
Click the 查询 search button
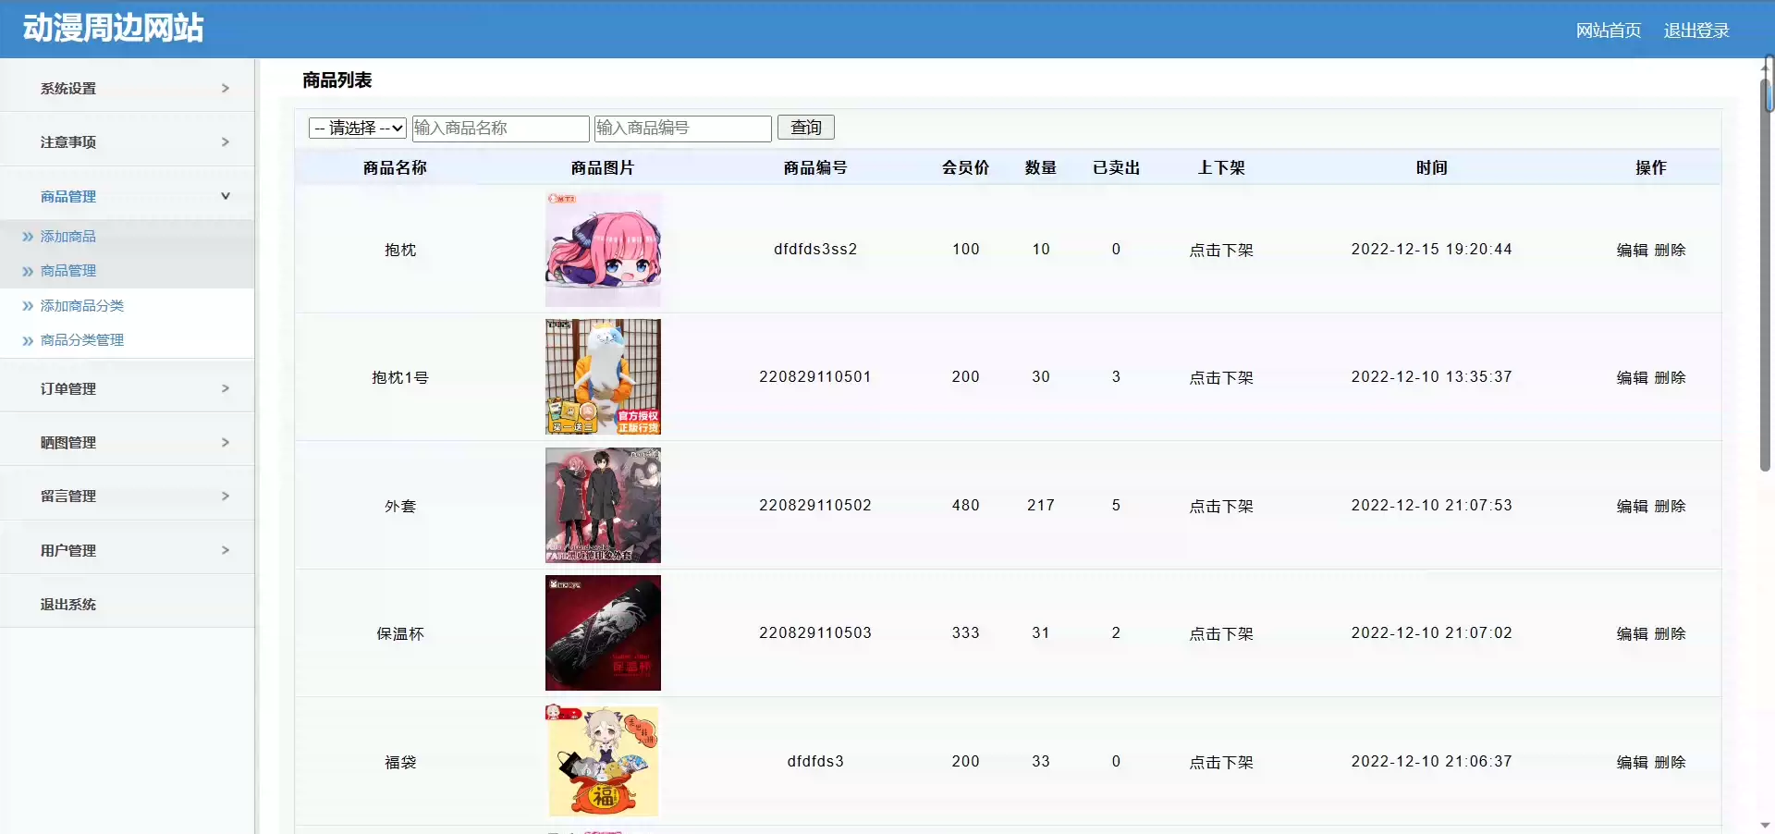[x=805, y=128]
